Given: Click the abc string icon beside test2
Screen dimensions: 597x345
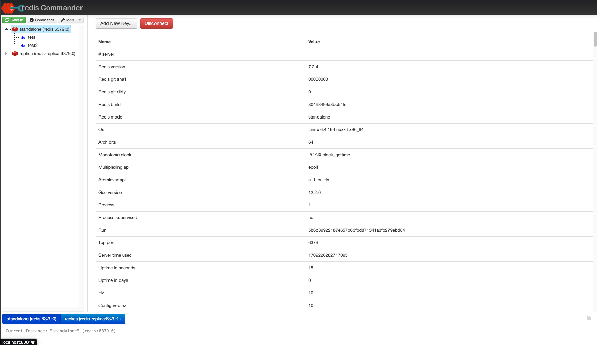Looking at the screenshot, I should (23, 46).
